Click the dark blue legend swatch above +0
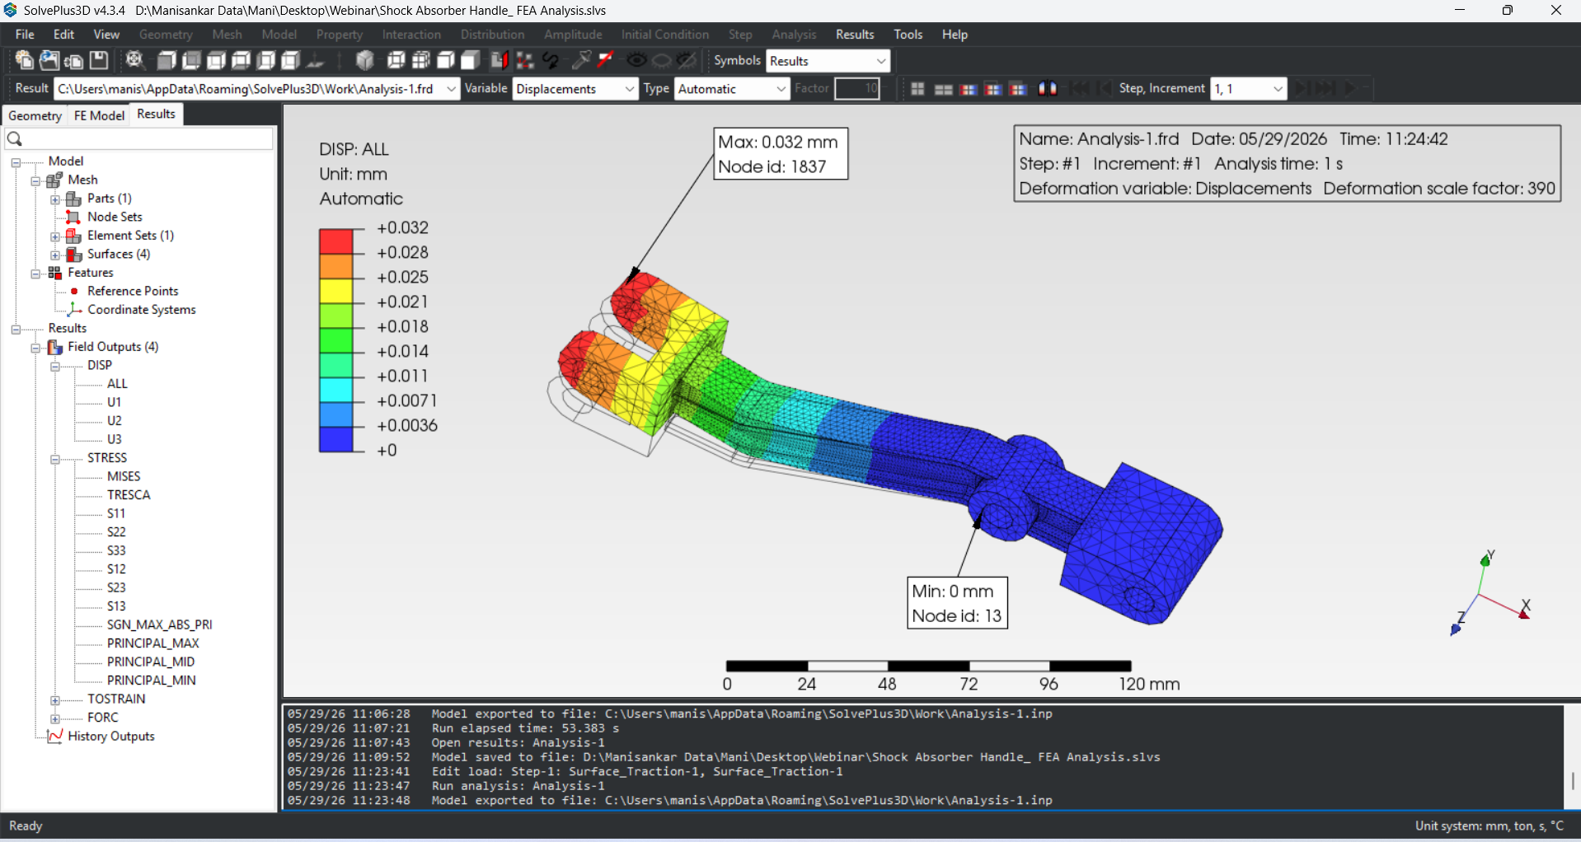This screenshot has height=842, width=1581. [x=336, y=439]
